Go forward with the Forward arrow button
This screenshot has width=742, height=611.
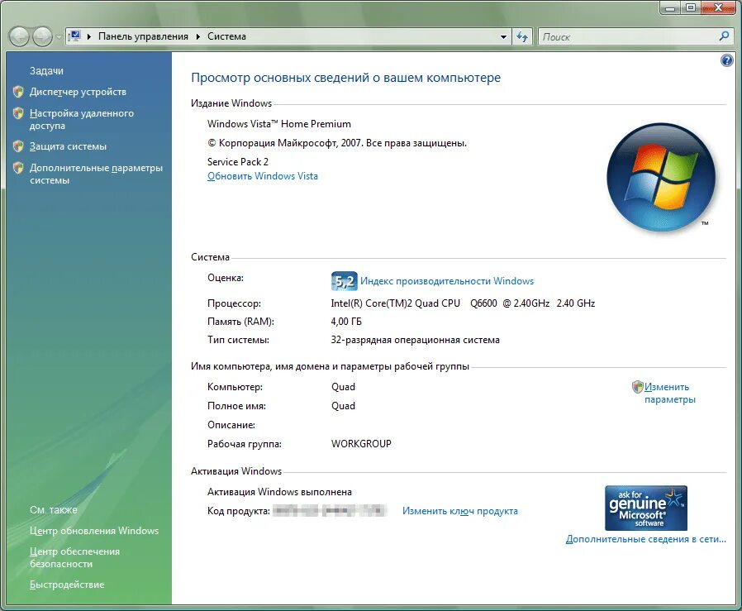[x=43, y=37]
